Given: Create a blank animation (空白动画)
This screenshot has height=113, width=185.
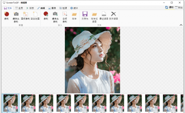Looking at the screenshot, I should point(35,16).
